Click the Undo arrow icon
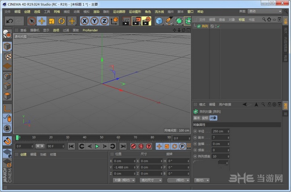This screenshot has width=291, height=192. 9,21
